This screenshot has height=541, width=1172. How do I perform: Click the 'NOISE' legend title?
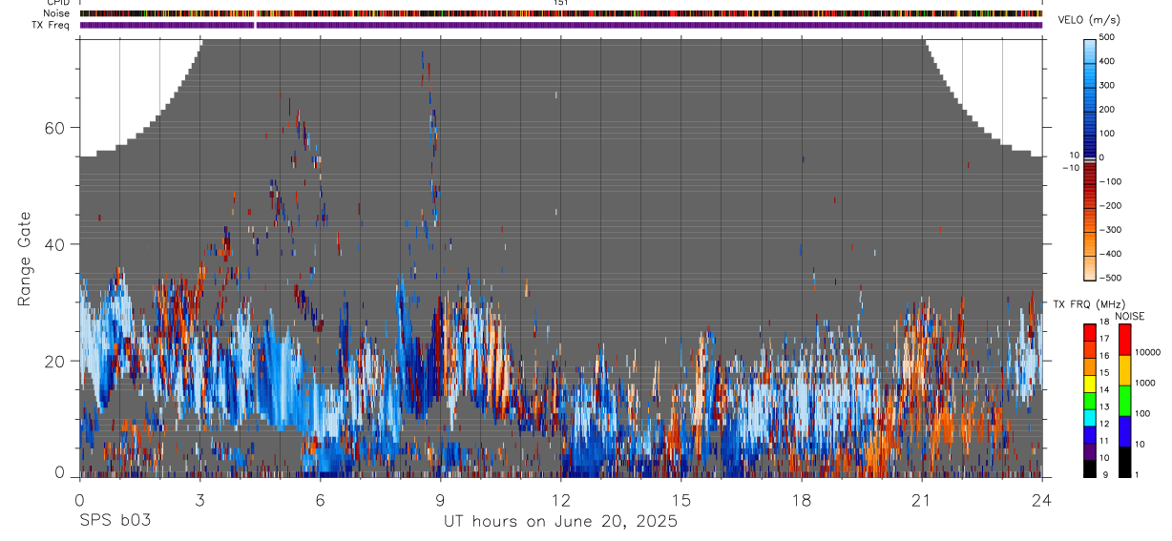point(1130,316)
